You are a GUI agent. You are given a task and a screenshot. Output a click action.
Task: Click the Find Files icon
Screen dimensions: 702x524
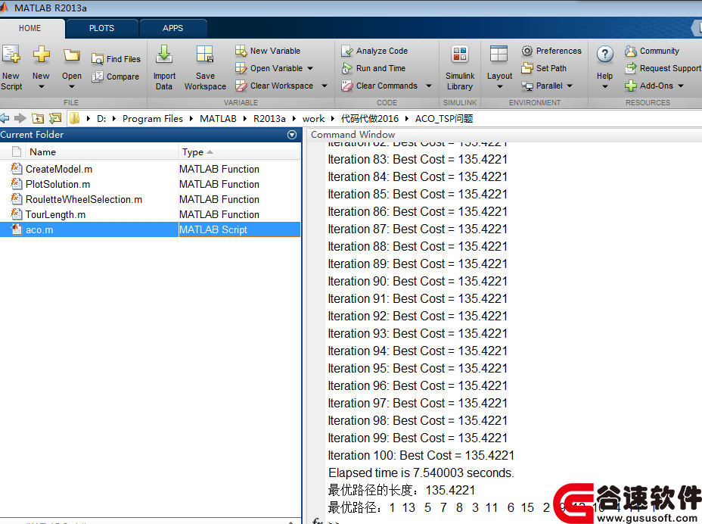tap(97, 59)
